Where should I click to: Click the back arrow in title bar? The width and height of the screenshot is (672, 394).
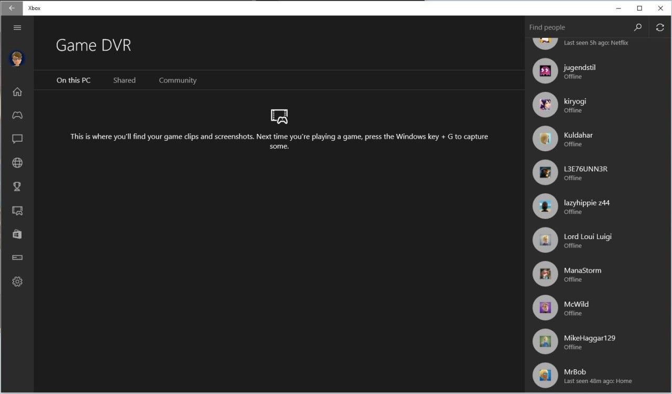click(12, 8)
